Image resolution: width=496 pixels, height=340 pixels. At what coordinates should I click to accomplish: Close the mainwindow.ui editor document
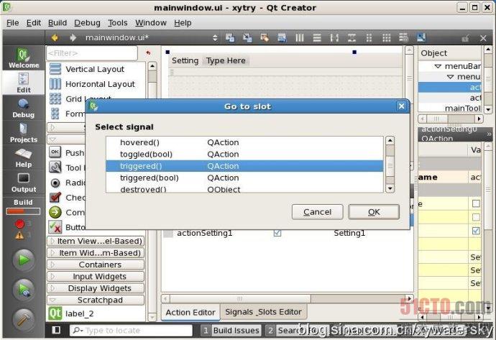[483, 38]
